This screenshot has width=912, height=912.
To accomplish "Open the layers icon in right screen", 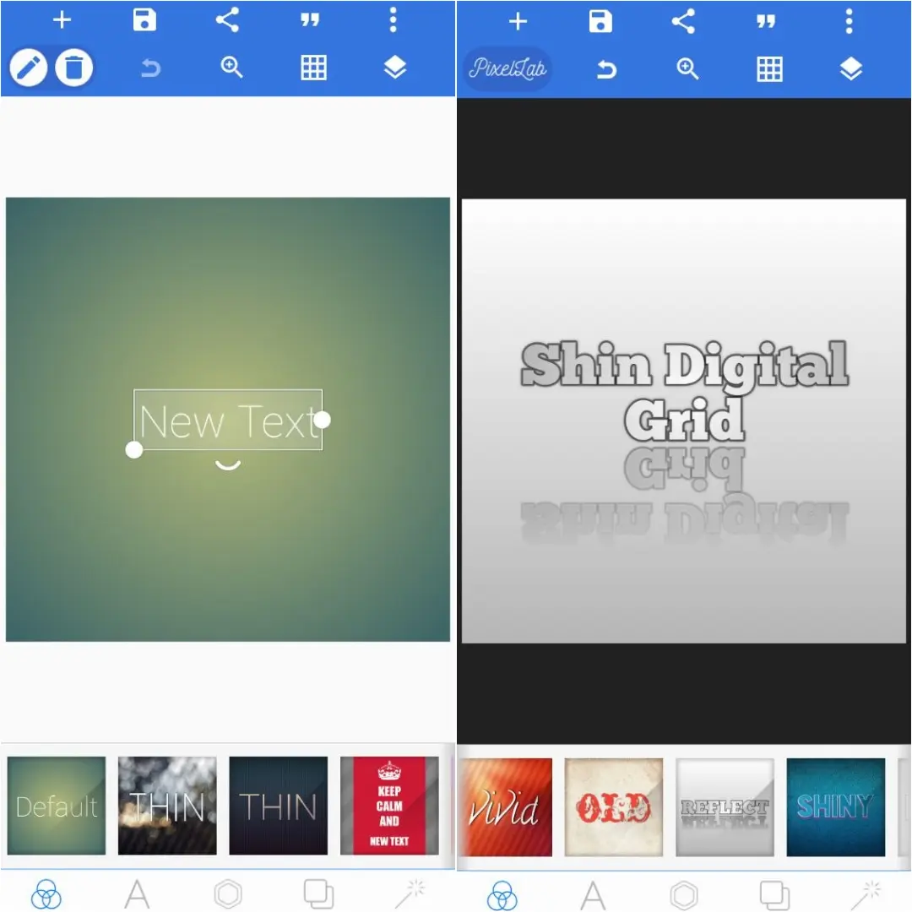I will tap(851, 69).
